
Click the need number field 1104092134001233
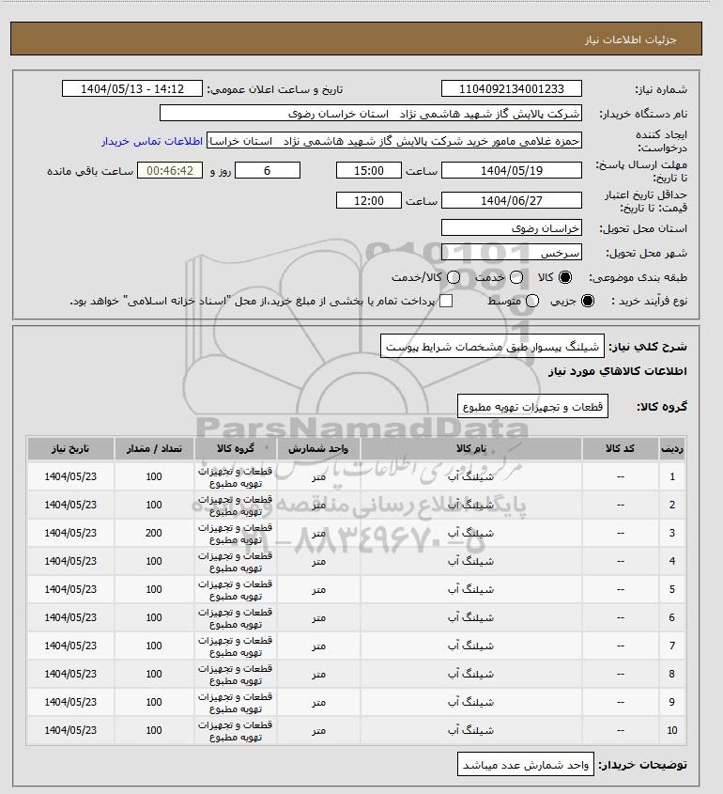tap(512, 88)
